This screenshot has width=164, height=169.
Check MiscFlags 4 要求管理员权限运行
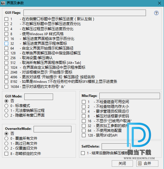(x=84, y=111)
